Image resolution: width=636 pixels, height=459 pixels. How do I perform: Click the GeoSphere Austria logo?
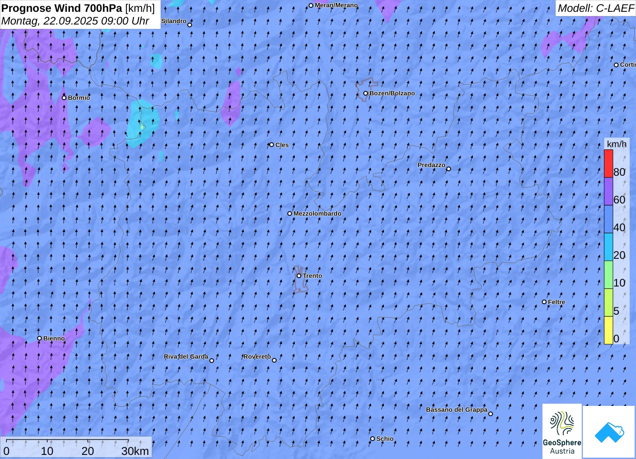pos(562,431)
